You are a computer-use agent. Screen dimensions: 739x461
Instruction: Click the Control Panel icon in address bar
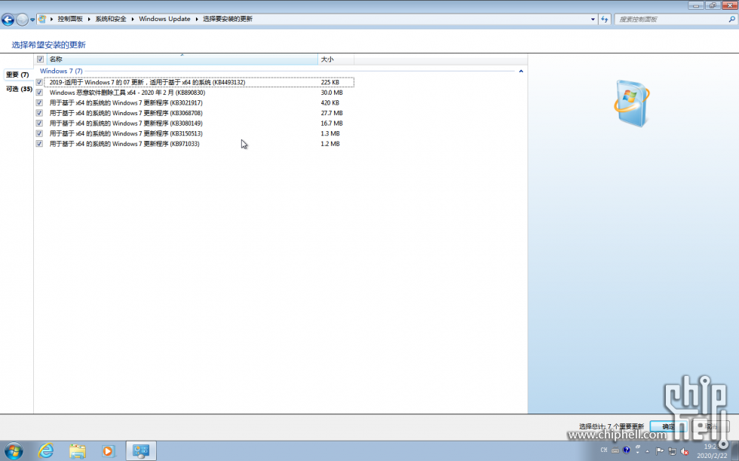(x=42, y=19)
